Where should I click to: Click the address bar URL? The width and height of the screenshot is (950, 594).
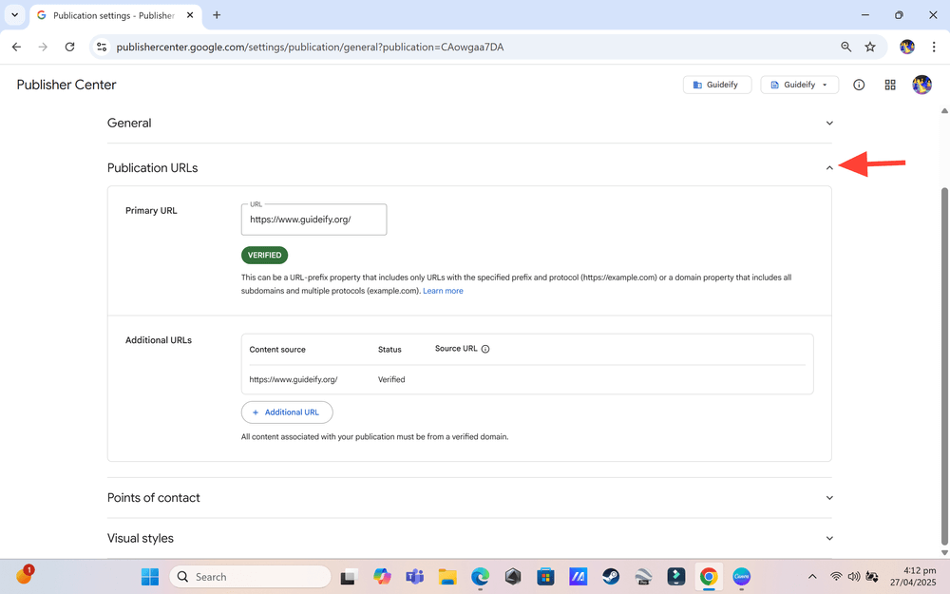(310, 47)
